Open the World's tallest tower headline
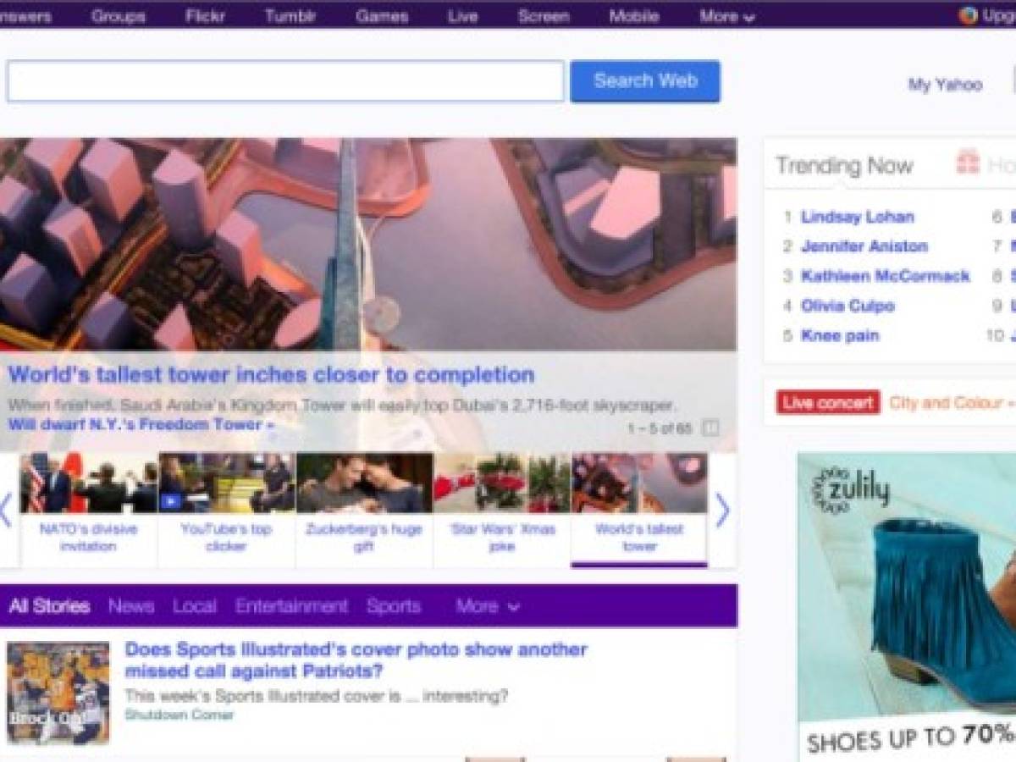 (x=271, y=374)
